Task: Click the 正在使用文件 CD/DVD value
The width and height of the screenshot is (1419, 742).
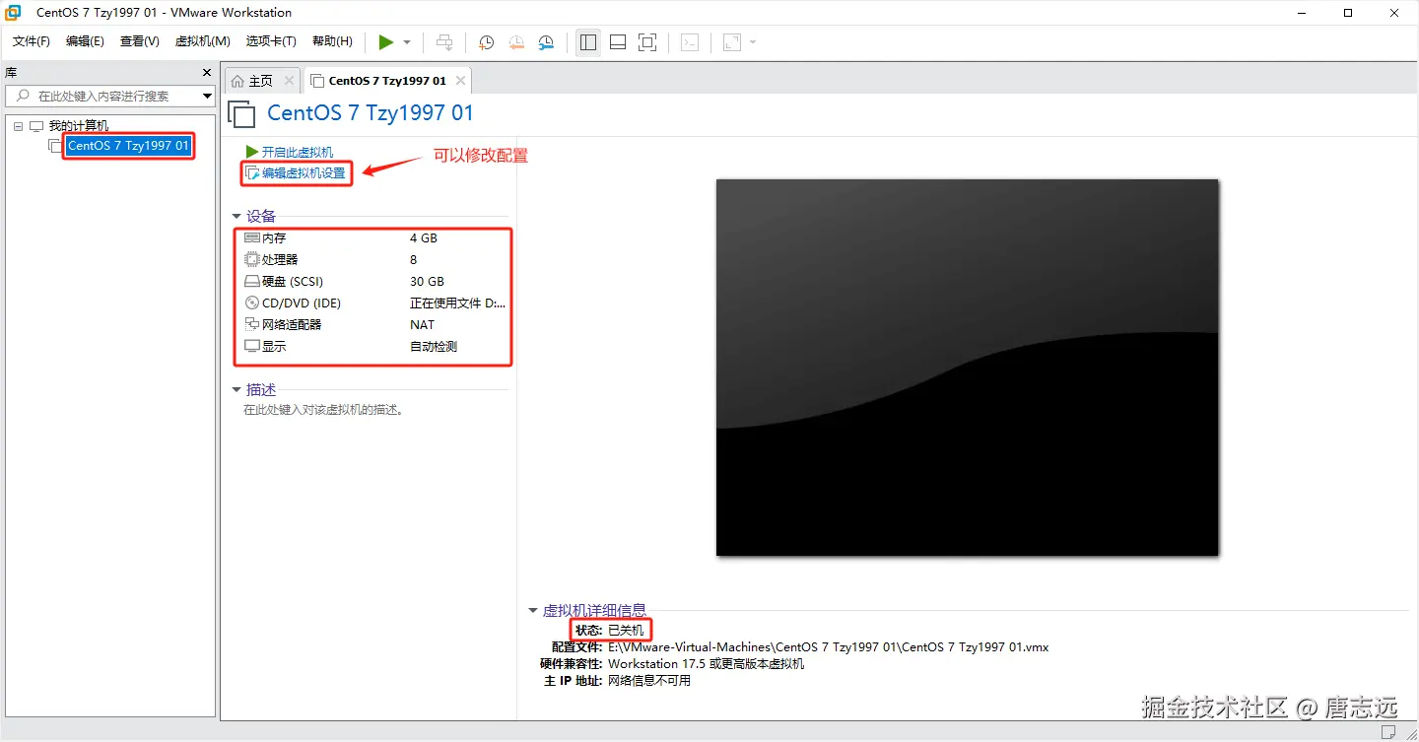Action: pos(458,304)
